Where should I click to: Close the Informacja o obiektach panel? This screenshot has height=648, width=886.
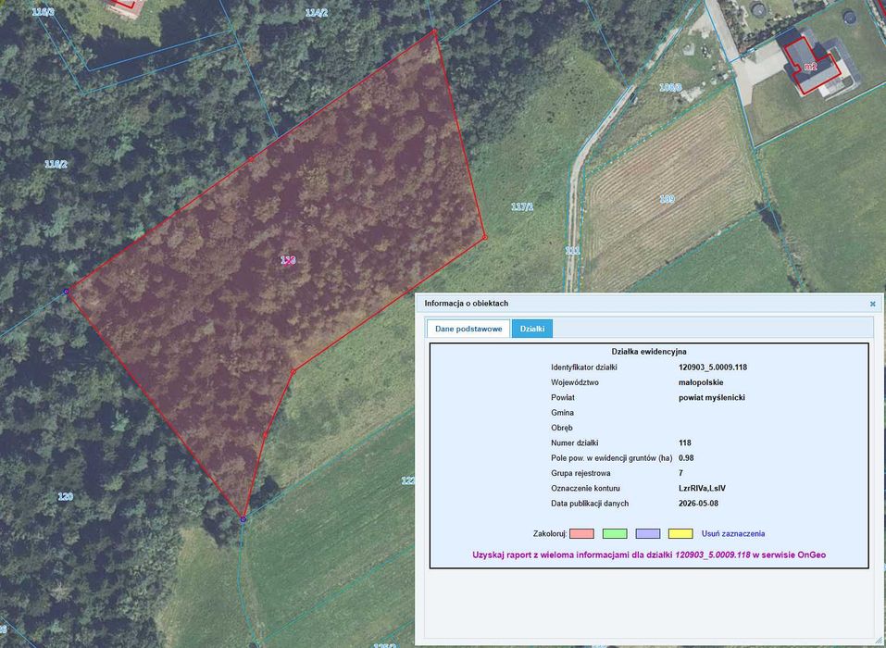[872, 304]
